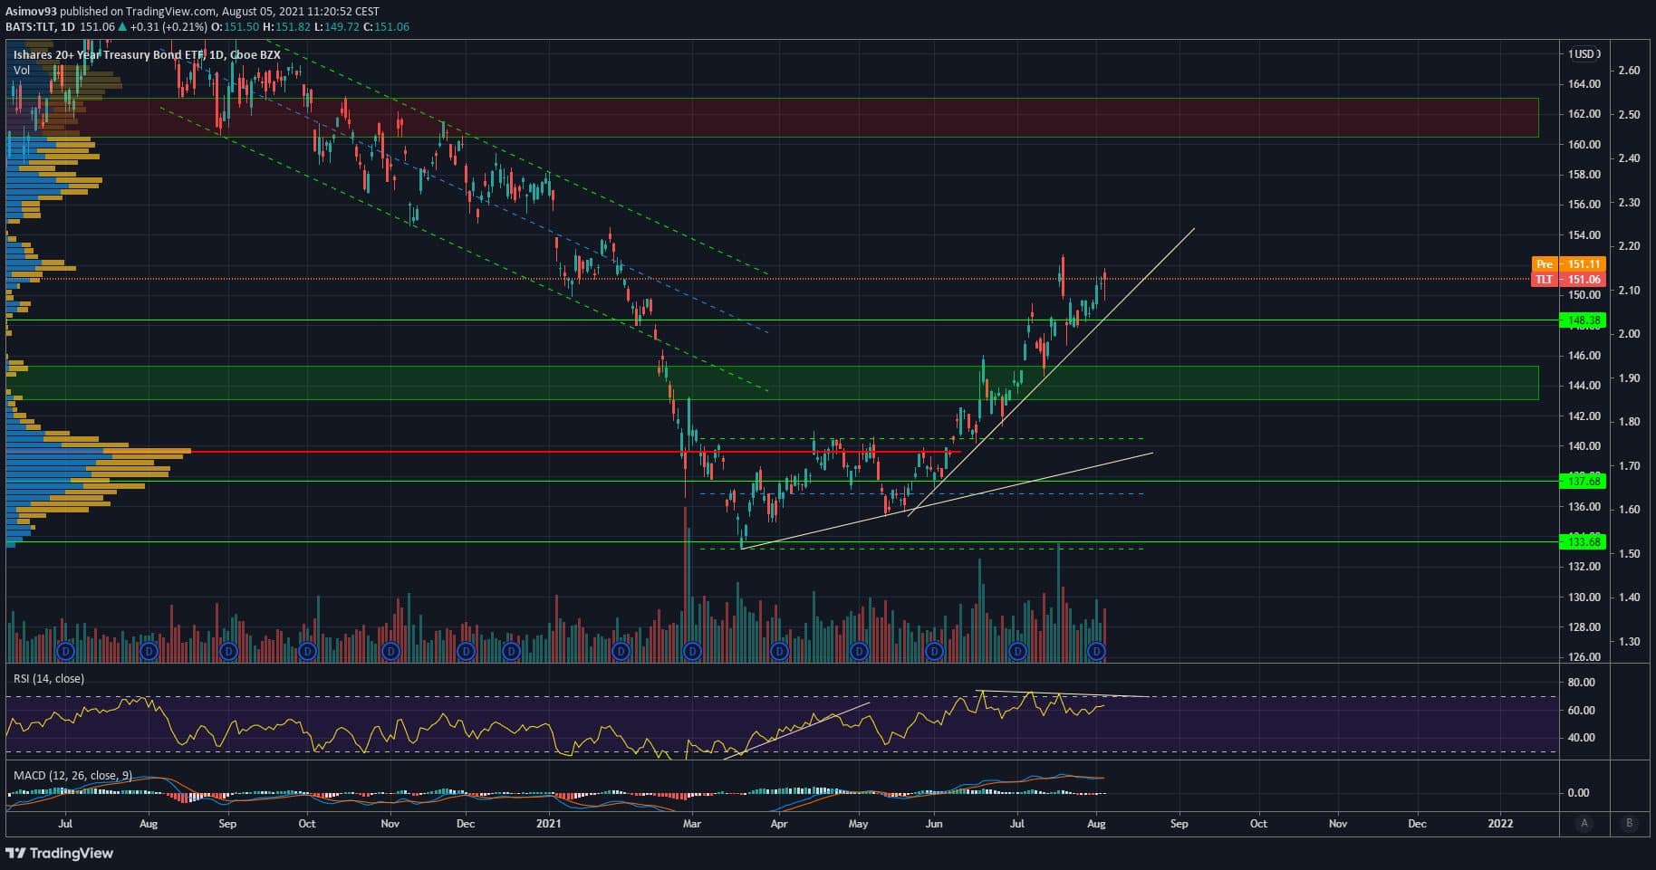
Task: Select the 137.68 horizontal line price label
Action: coord(1584,482)
